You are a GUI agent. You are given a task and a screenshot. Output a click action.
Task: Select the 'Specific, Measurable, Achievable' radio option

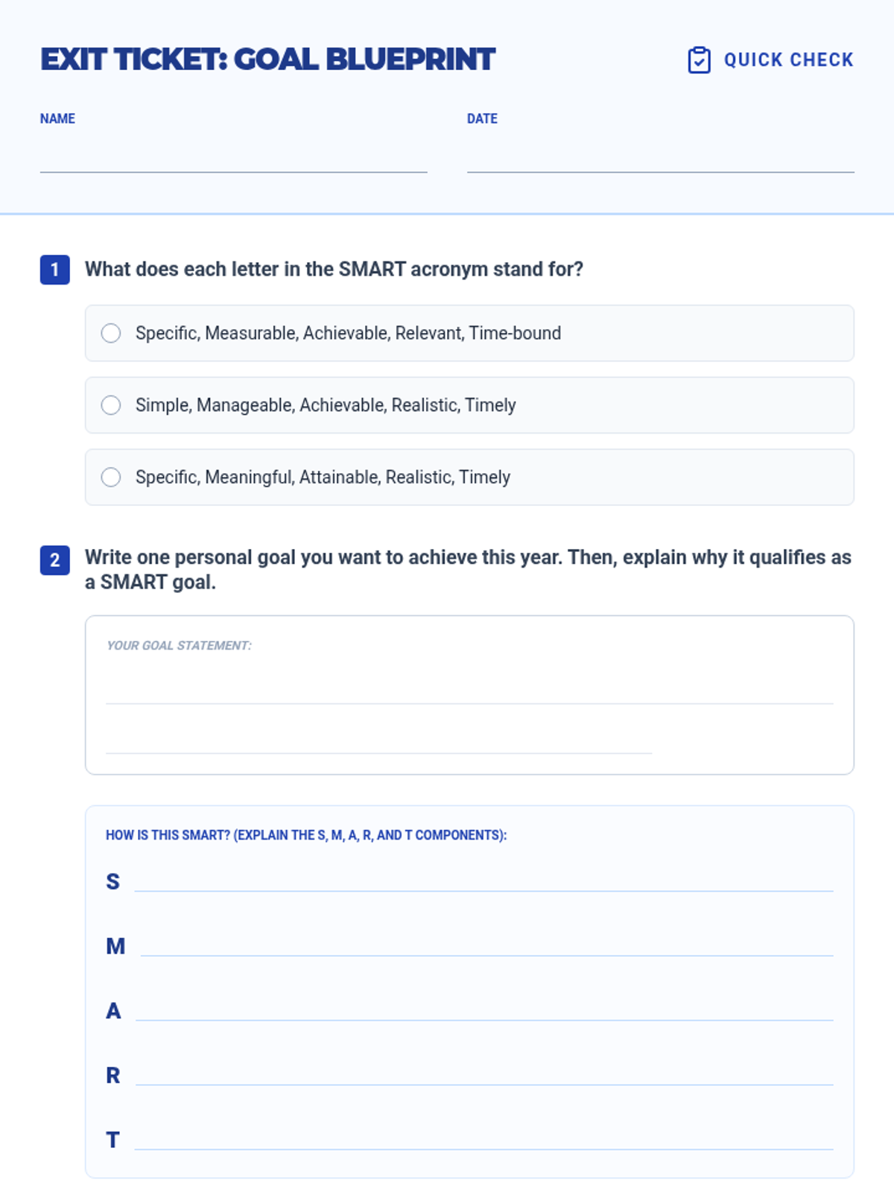click(x=111, y=333)
